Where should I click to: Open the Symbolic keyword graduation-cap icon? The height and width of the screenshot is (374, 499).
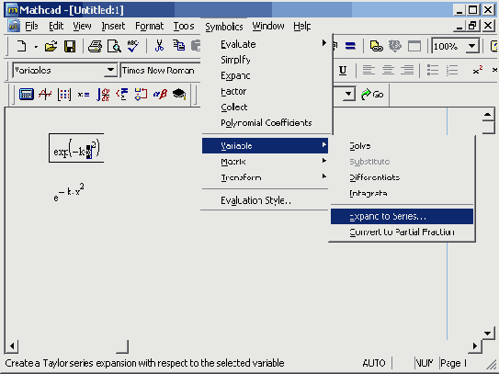click(179, 95)
